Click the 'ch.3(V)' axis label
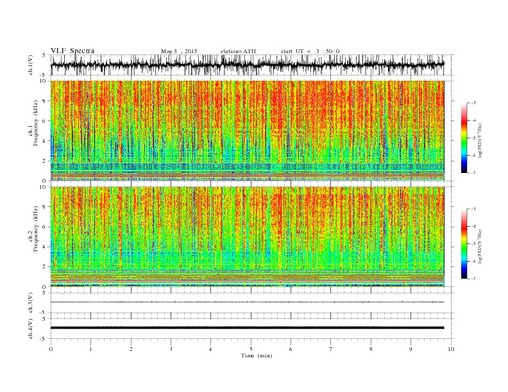Image resolution: width=508 pixels, height=392 pixels. pyautogui.click(x=31, y=303)
